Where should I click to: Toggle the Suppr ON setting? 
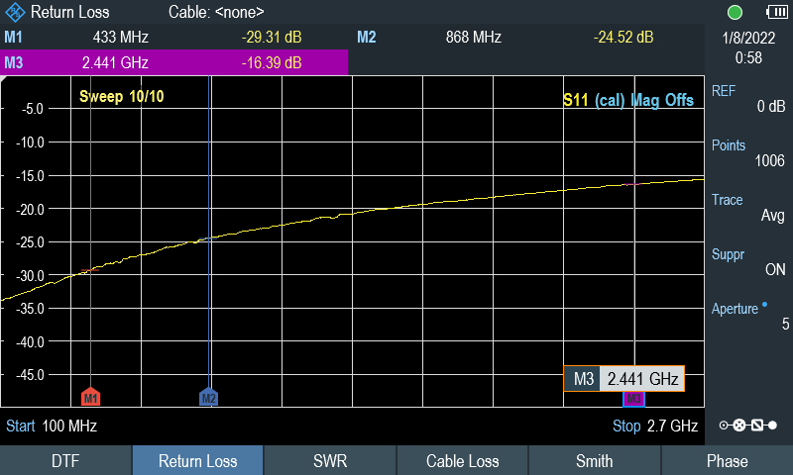click(748, 262)
